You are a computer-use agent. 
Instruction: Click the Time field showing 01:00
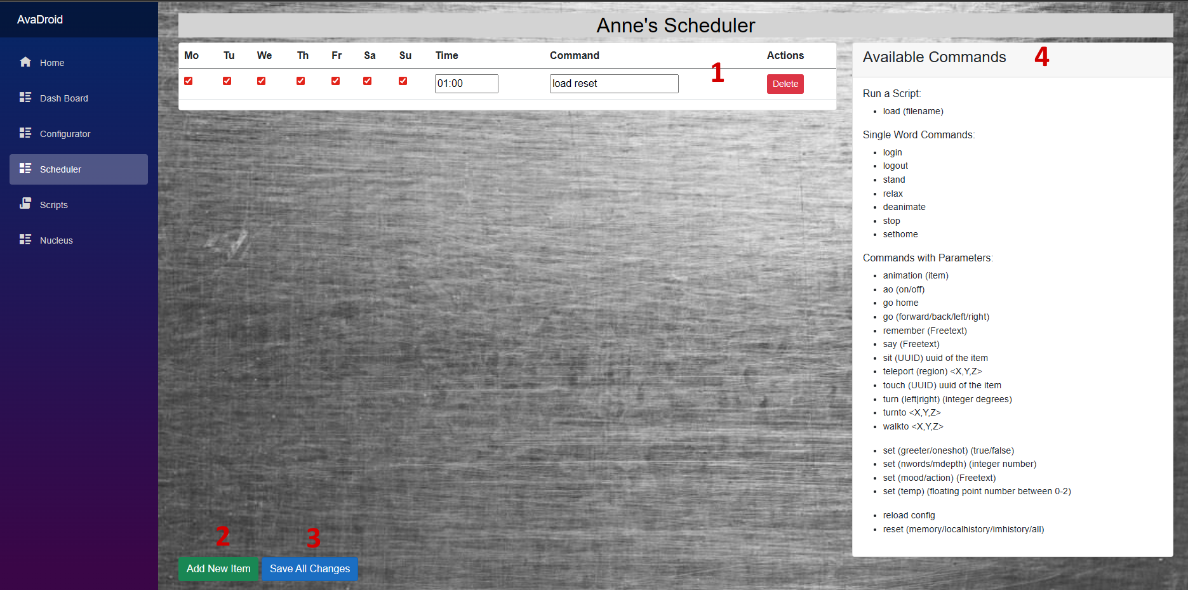[466, 84]
